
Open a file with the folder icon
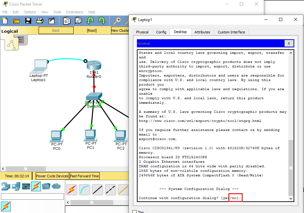[17, 21]
